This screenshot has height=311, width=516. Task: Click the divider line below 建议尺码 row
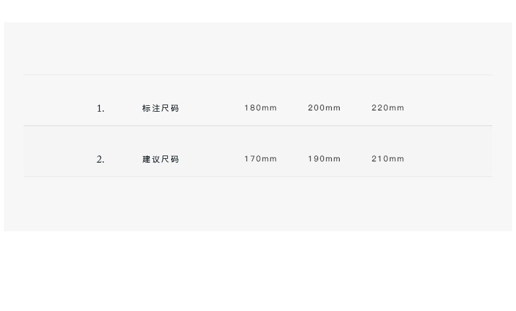tap(258, 176)
